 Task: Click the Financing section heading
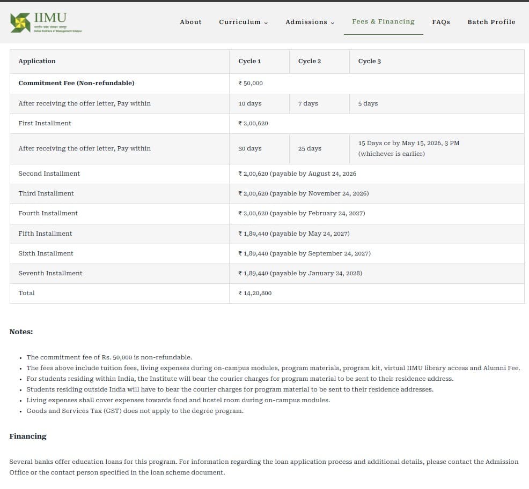pos(28,436)
